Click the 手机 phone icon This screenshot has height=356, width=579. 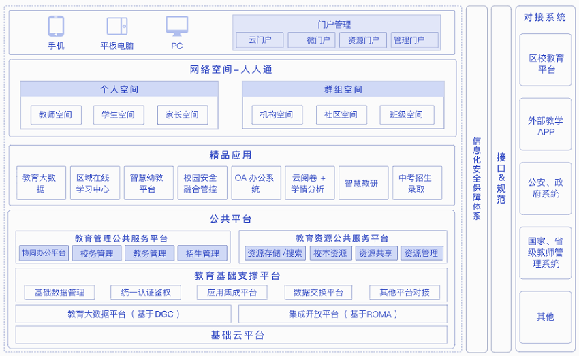coord(56,26)
